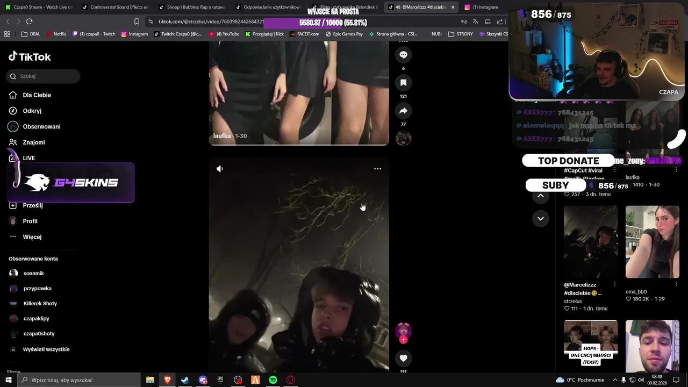Image resolution: width=688 pixels, height=387 pixels.
Task: Click the bookmark icon beside address bar
Action: [x=137, y=21]
